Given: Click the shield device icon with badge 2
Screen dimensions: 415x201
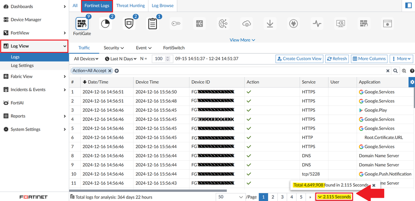Looking at the screenshot, I should pos(129,24).
